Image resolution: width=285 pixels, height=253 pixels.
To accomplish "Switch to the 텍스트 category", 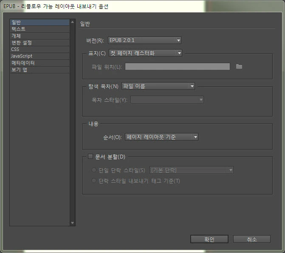I will pos(40,29).
